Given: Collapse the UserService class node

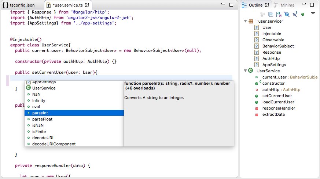Looking at the screenshot, I should pos(245,71).
